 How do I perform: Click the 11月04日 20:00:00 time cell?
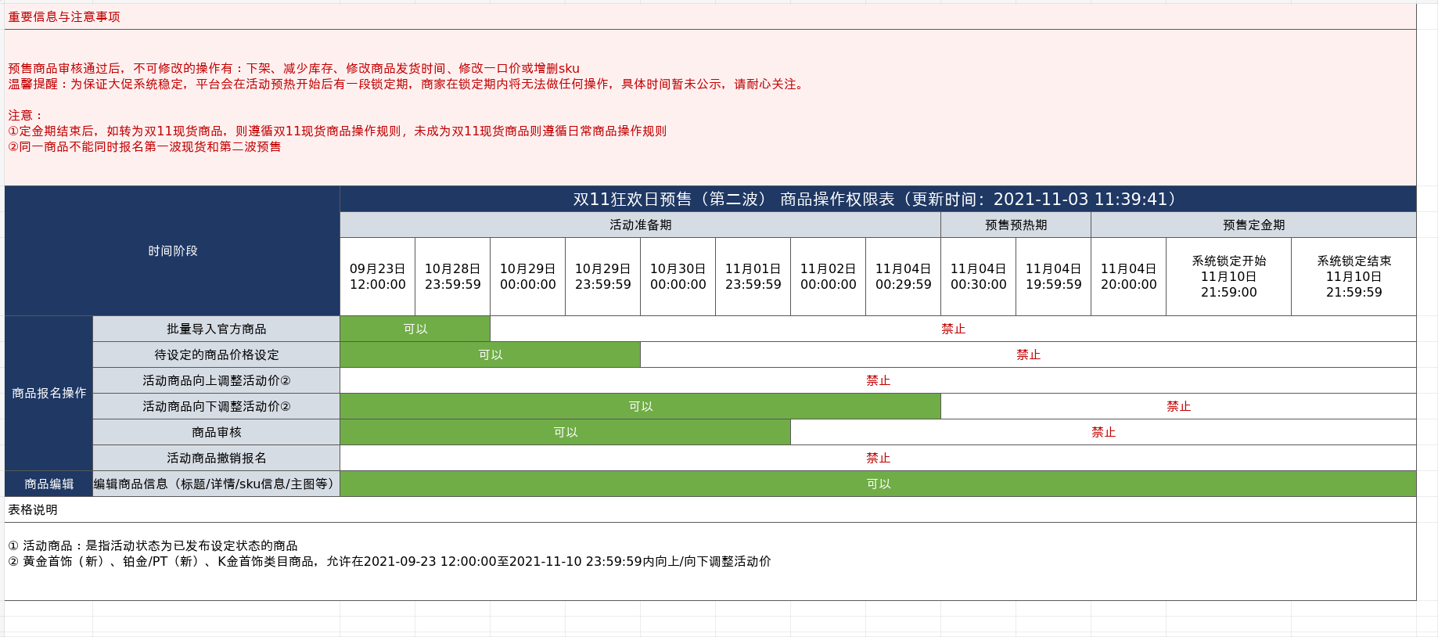pyautogui.click(x=1128, y=276)
